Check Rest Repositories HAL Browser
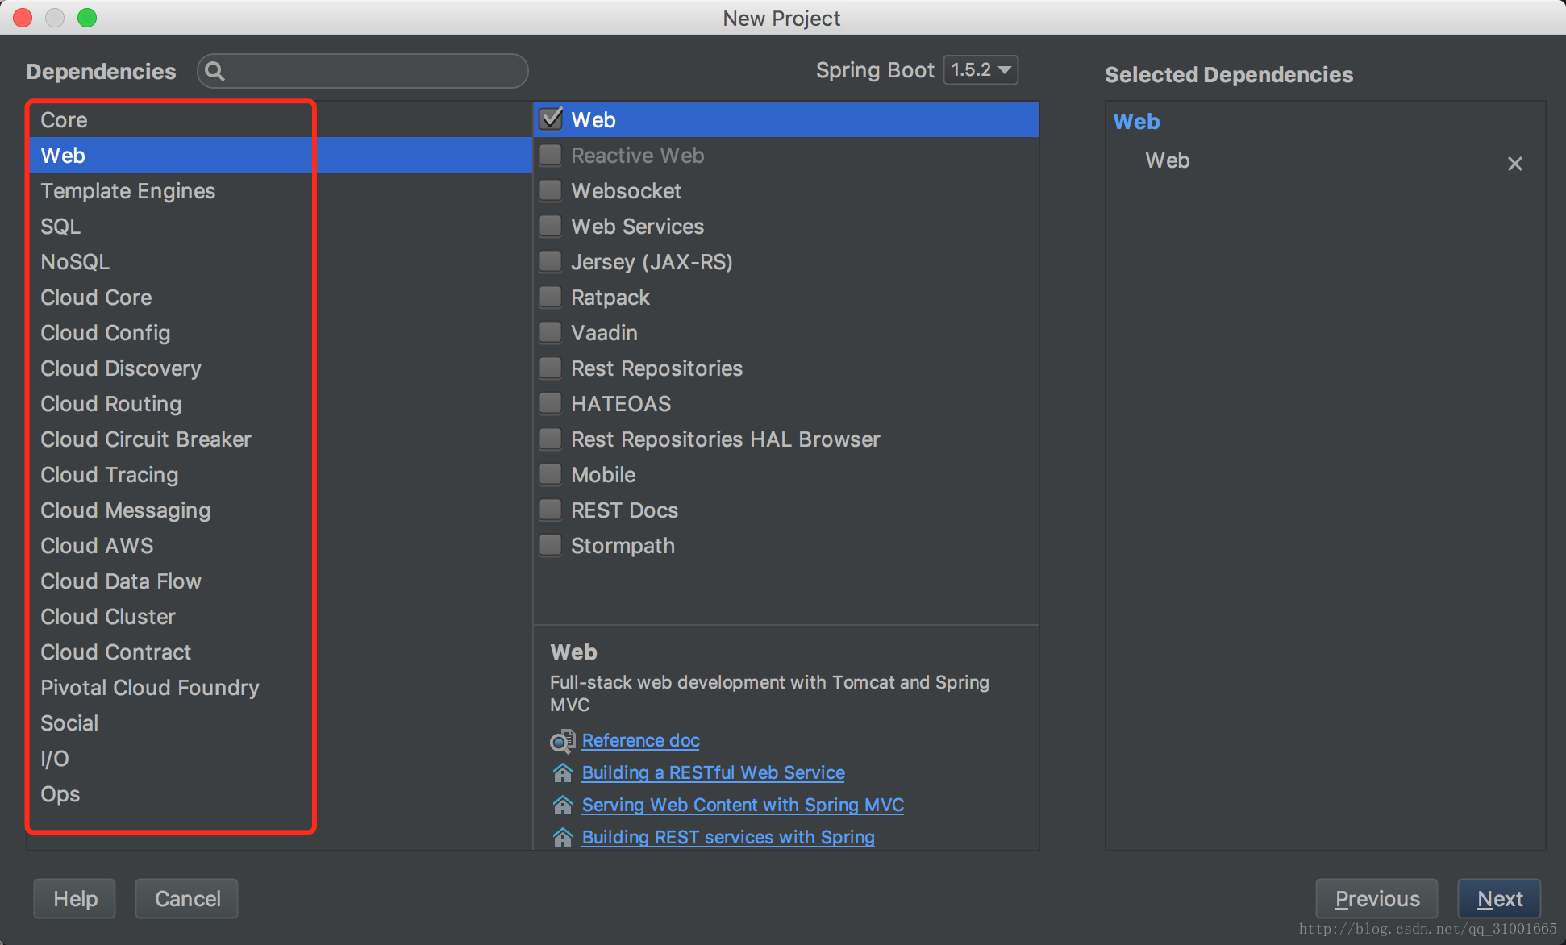The width and height of the screenshot is (1566, 945). (551, 439)
